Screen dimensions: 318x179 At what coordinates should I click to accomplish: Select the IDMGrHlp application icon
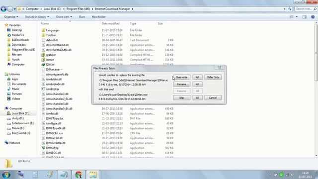(x=43, y=148)
